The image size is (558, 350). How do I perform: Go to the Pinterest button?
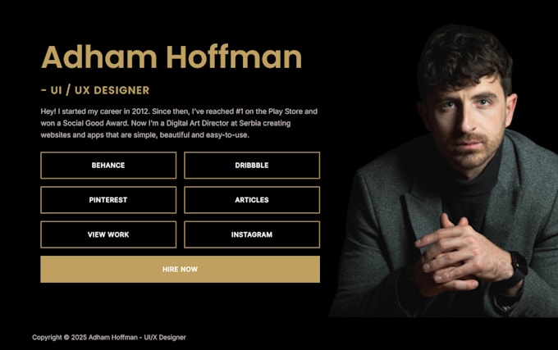108,200
